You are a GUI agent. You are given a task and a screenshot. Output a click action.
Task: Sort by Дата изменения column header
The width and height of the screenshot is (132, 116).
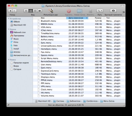(x=76, y=18)
